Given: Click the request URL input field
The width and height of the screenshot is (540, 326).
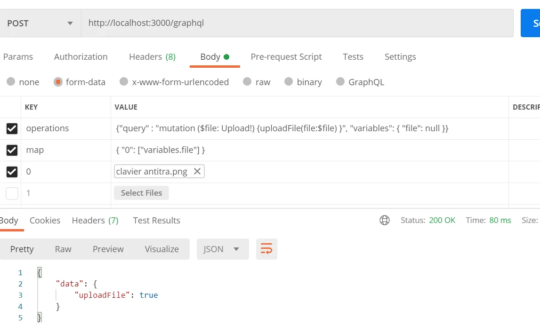Looking at the screenshot, I should [297, 23].
